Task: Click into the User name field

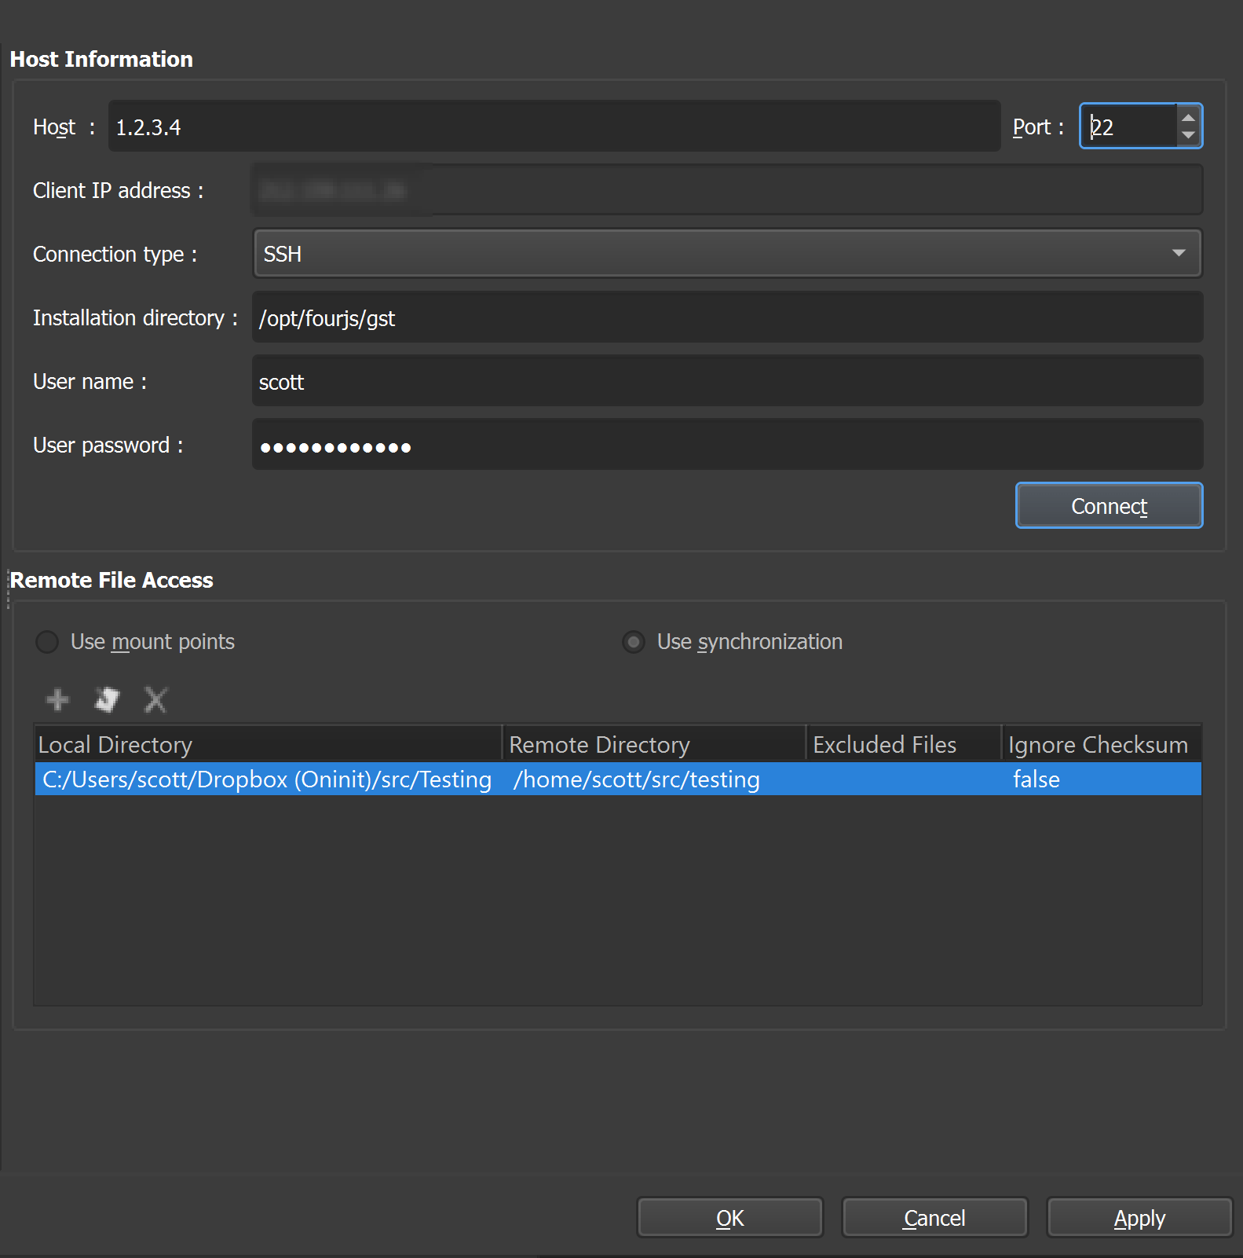Action: (726, 381)
